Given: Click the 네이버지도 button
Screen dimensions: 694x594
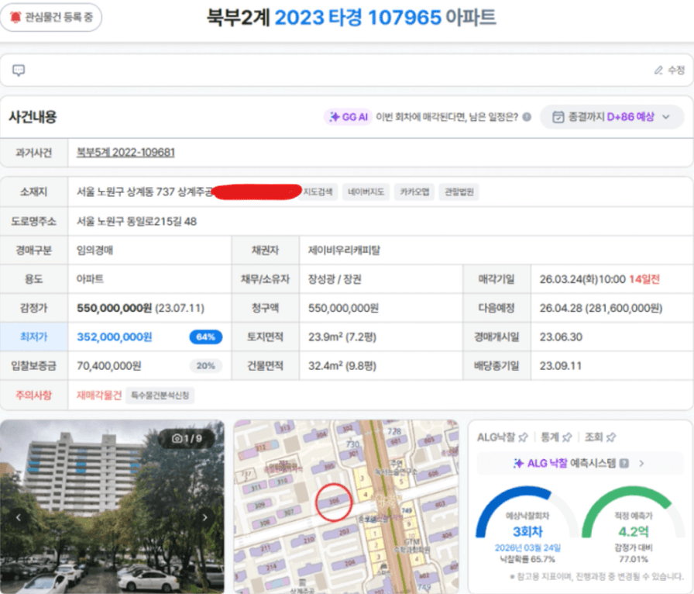Looking at the screenshot, I should coord(366,192).
